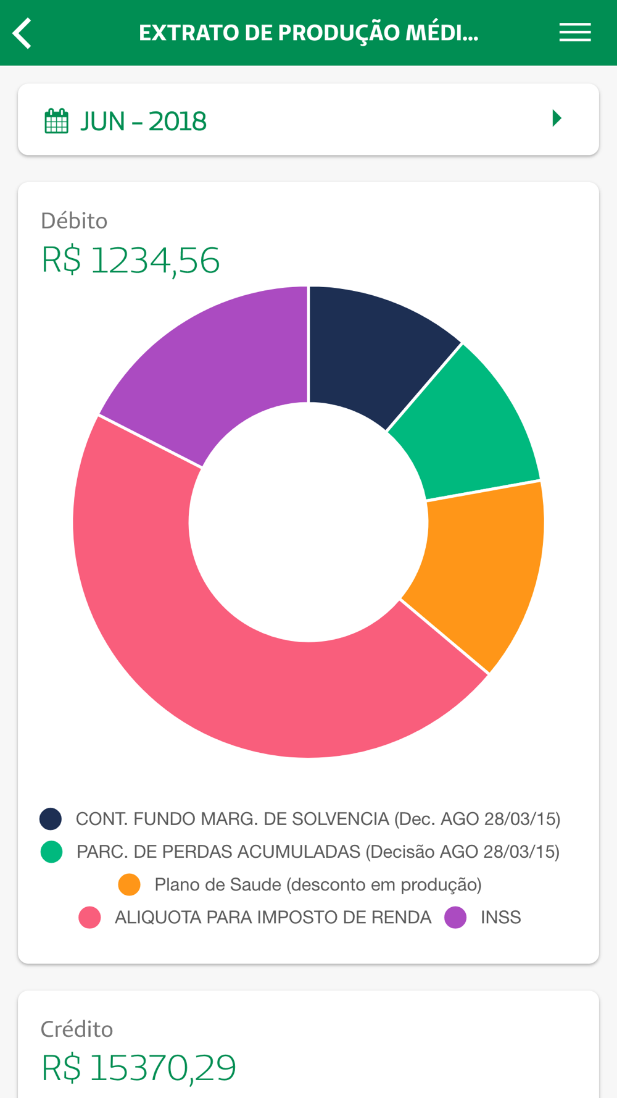
Task: Select the INSS legend label
Action: click(x=500, y=918)
